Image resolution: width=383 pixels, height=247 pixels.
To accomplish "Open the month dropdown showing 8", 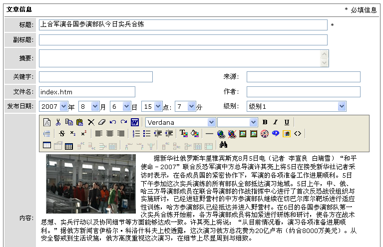I will pos(95,106).
